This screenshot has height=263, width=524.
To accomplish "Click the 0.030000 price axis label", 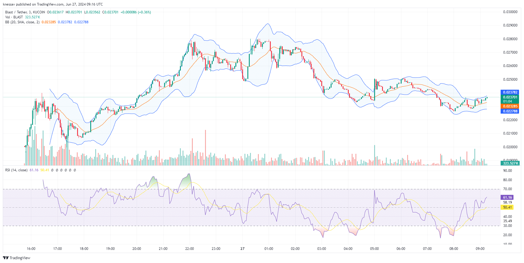I will tap(510, 12).
